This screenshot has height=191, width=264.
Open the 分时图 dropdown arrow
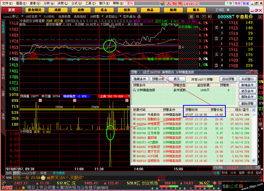pyautogui.click(x=102, y=16)
